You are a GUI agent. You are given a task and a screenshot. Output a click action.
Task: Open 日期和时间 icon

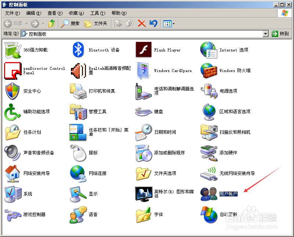(x=143, y=132)
